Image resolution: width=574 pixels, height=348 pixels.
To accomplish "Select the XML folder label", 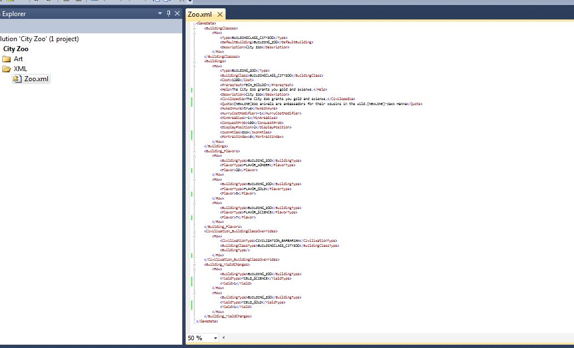I will point(21,69).
